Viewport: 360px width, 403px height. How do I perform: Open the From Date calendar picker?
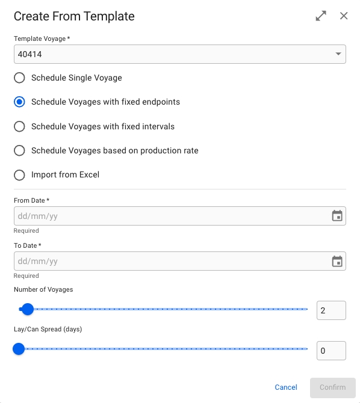[x=337, y=216]
